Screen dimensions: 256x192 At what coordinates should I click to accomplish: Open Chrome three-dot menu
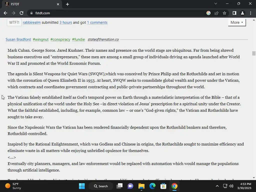pyautogui.click(x=250, y=13)
